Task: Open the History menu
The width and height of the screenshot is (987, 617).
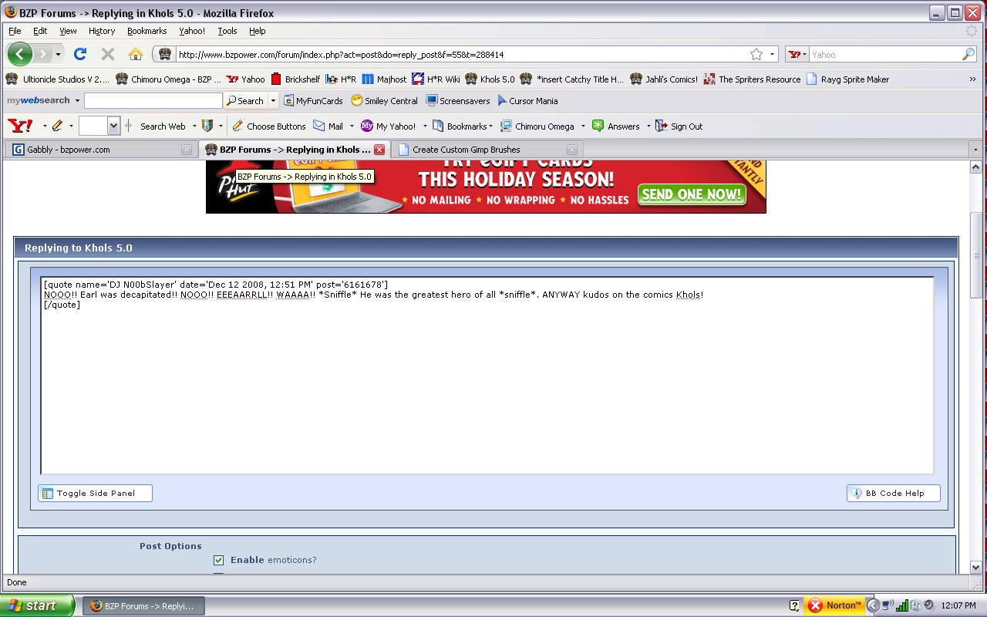Action: pyautogui.click(x=102, y=31)
